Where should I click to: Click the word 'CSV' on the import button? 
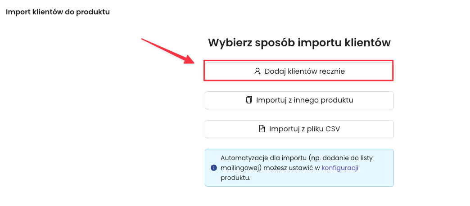tap(332, 129)
